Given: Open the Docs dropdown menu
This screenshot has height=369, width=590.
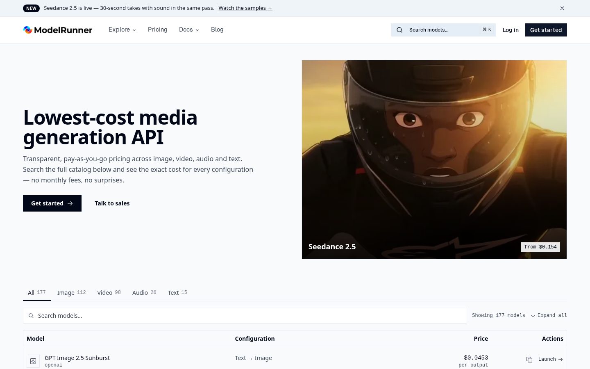Looking at the screenshot, I should pos(189,30).
